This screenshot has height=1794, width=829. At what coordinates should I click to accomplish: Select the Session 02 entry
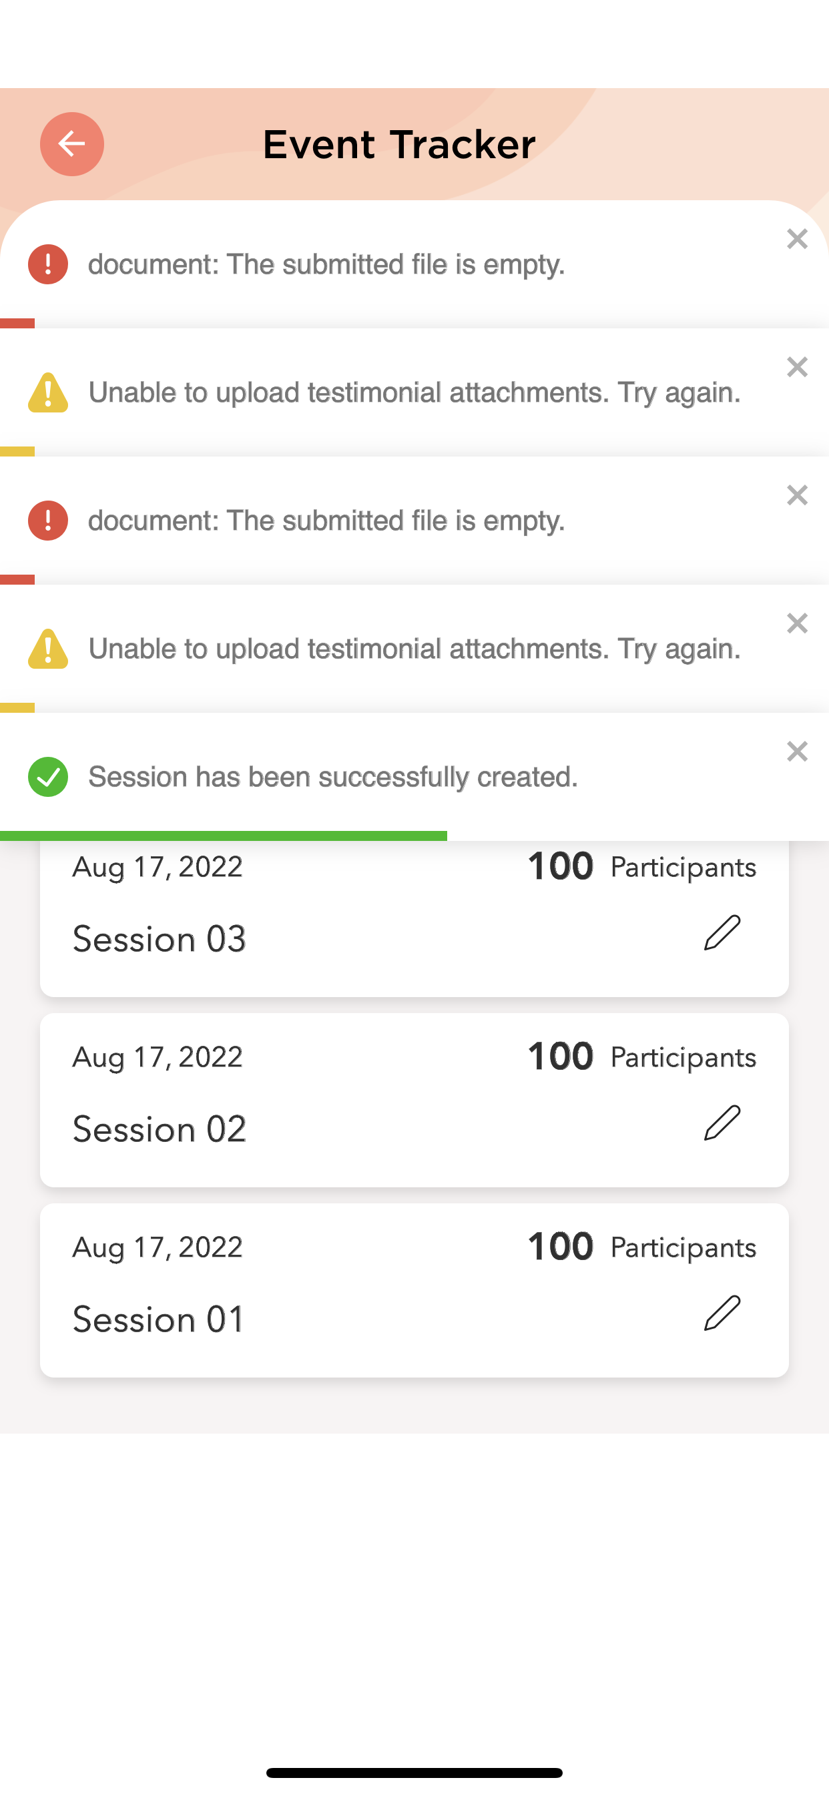coord(160,1129)
